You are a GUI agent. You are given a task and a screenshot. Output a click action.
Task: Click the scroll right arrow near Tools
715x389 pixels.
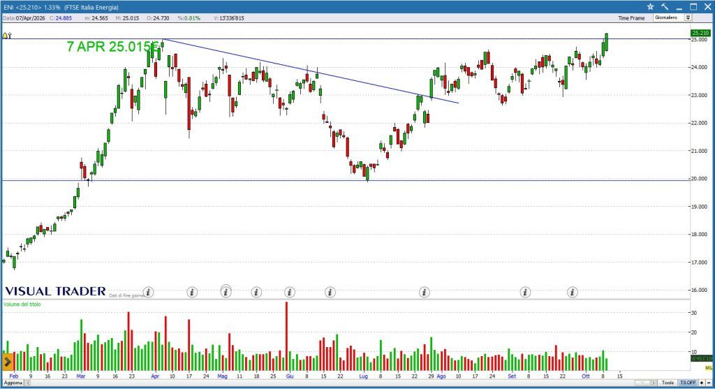click(654, 383)
